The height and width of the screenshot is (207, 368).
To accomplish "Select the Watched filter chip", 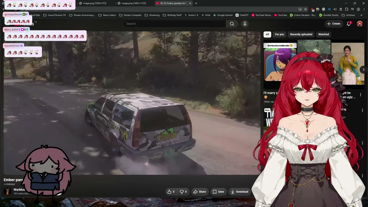I will (x=323, y=34).
